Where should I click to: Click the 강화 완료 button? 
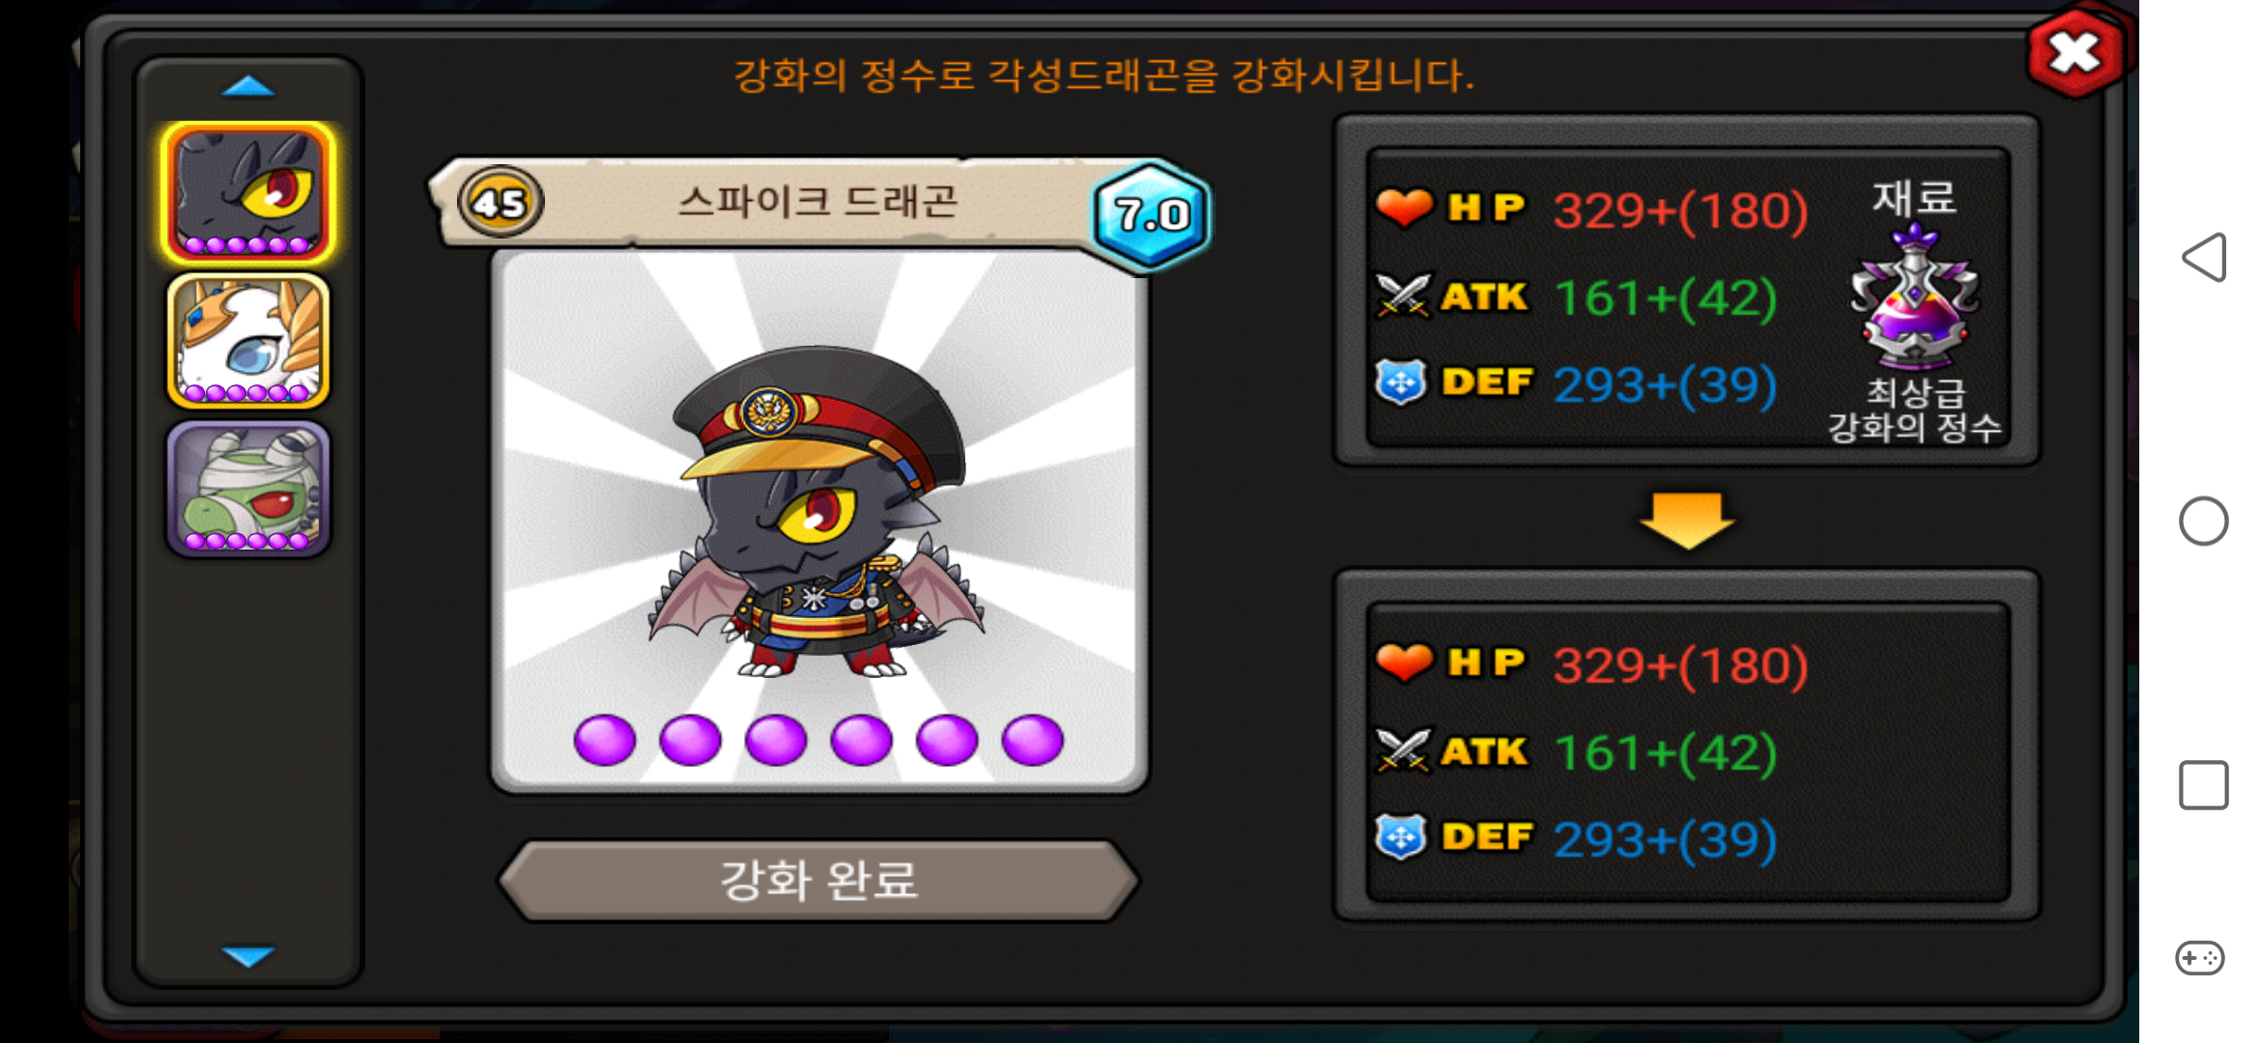[818, 880]
